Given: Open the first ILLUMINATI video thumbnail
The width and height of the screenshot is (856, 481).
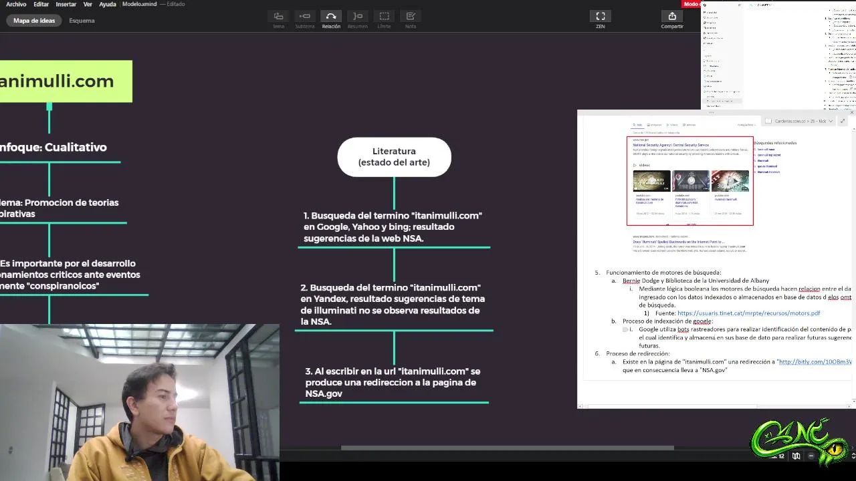Looking at the screenshot, I should 651,181.
